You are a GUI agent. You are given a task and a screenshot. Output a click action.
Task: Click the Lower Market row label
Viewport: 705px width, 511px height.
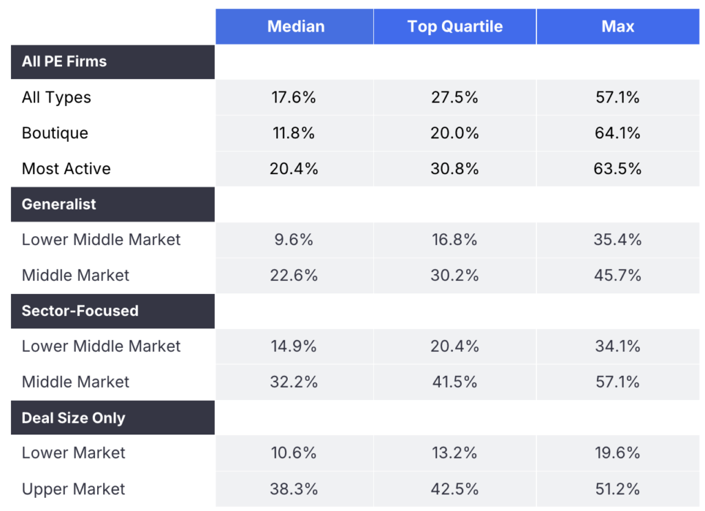pyautogui.click(x=74, y=453)
